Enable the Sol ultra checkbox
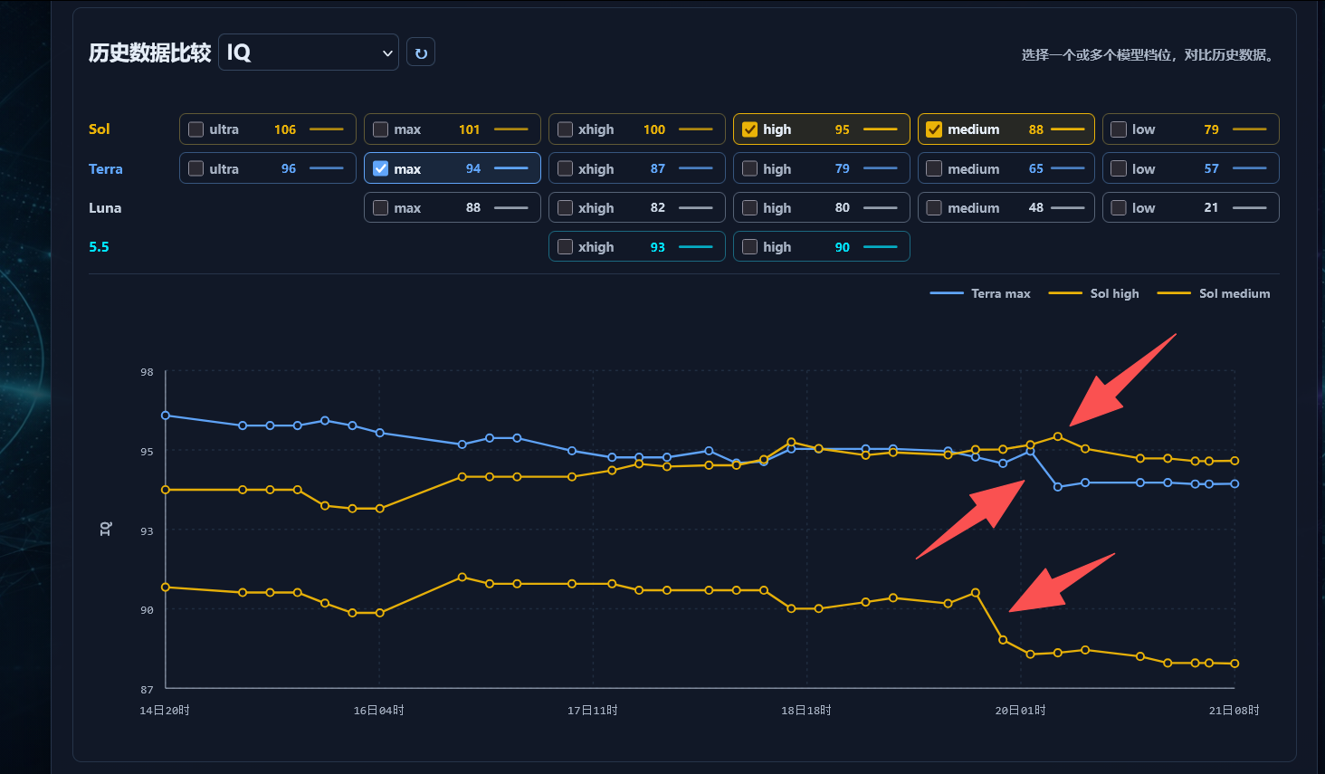 click(x=195, y=129)
